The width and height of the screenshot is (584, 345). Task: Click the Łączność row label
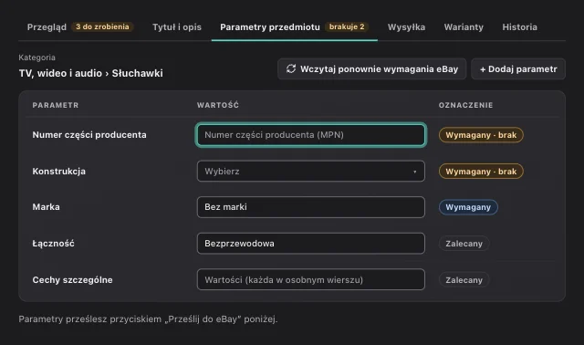pyautogui.click(x=53, y=244)
